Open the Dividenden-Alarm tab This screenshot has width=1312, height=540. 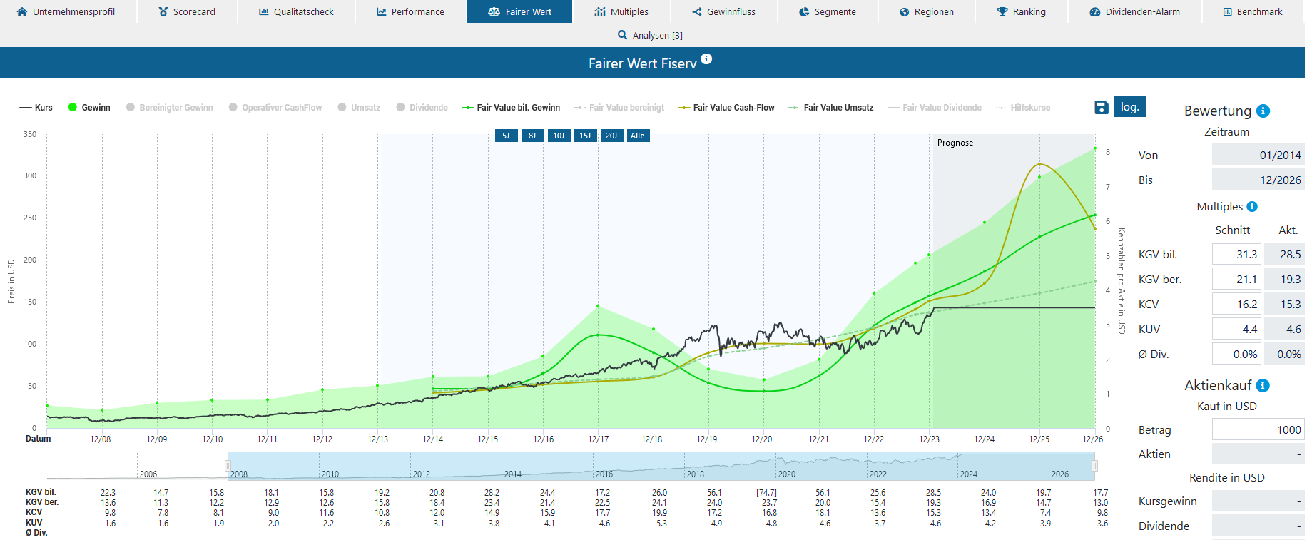pos(1135,12)
